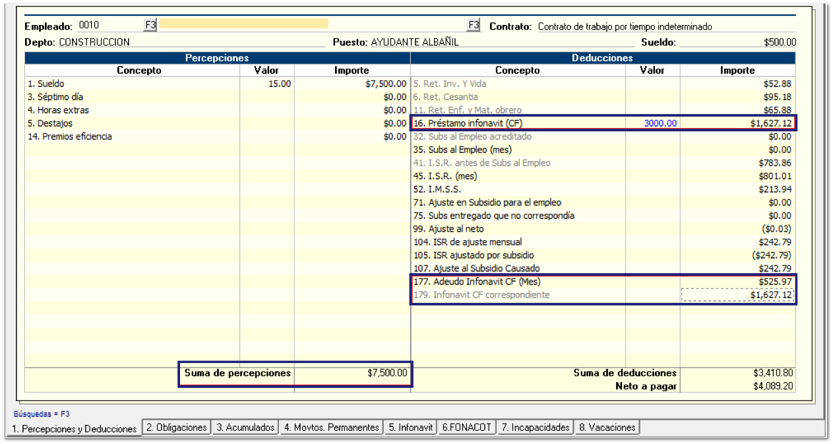The height and width of the screenshot is (444, 833).
Task: Click the F3 search button beside employee number
Action: (x=150, y=25)
